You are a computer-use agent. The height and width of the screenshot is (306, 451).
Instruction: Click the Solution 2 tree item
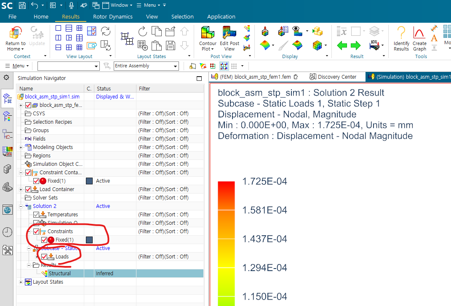coord(45,206)
